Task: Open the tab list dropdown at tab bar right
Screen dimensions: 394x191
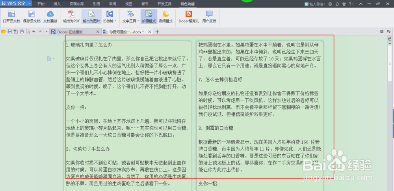Action: [389, 32]
